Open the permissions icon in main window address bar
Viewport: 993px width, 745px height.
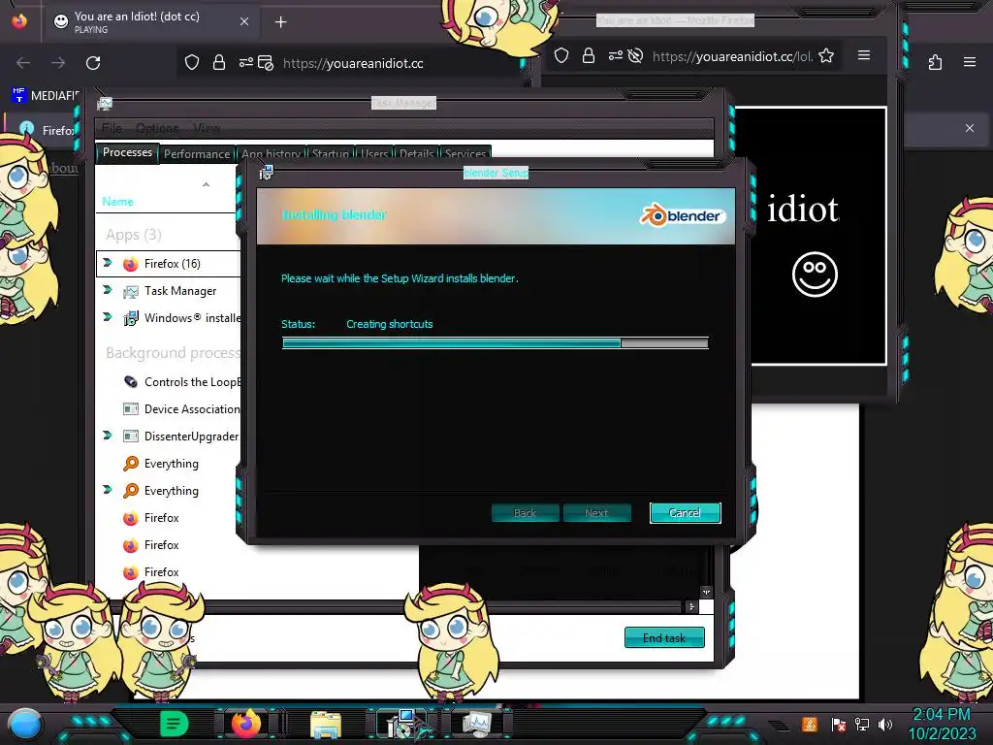click(x=245, y=62)
